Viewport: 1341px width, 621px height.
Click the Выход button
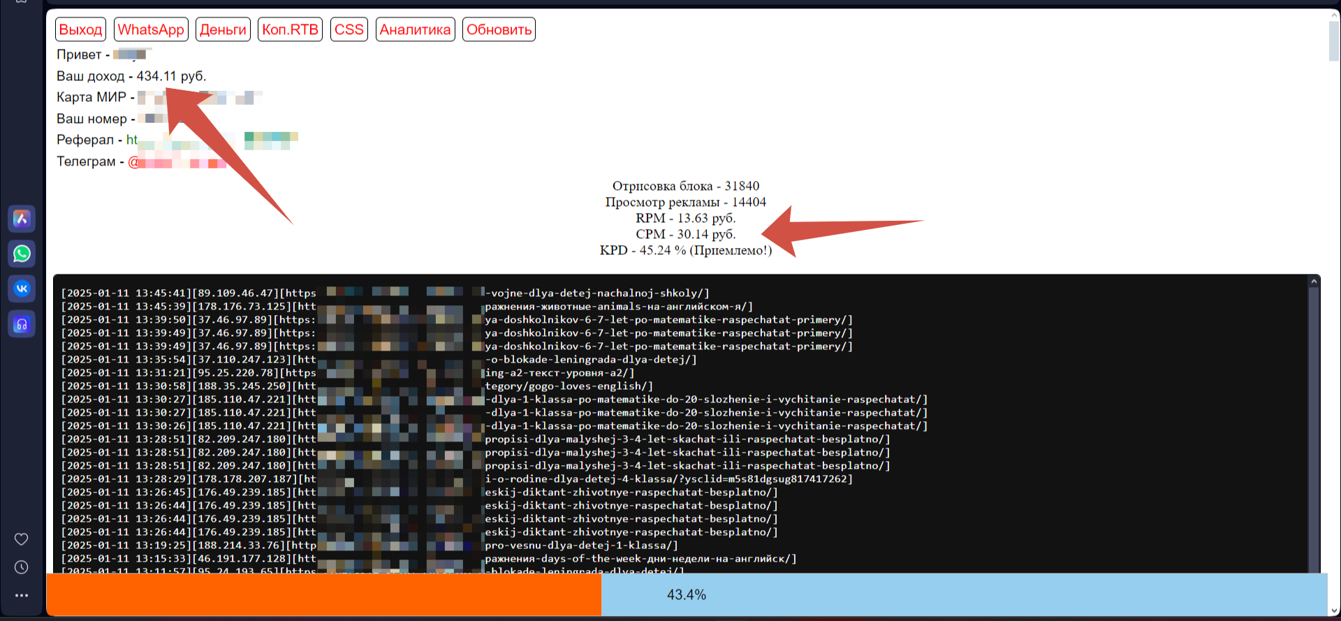tap(80, 29)
